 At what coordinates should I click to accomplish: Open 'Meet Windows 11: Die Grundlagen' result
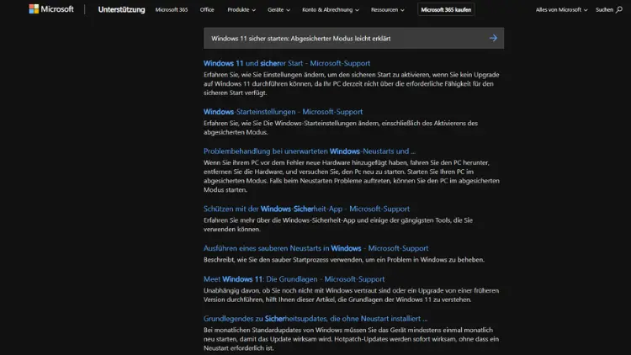(294, 279)
